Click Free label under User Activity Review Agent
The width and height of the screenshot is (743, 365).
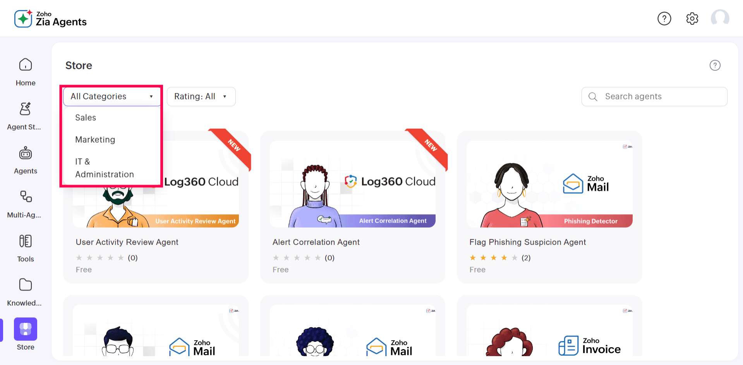pyautogui.click(x=84, y=270)
